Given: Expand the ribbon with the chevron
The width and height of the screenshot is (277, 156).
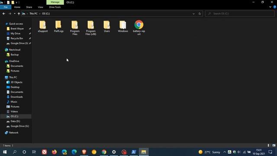Looking at the screenshot, I should [270, 7].
